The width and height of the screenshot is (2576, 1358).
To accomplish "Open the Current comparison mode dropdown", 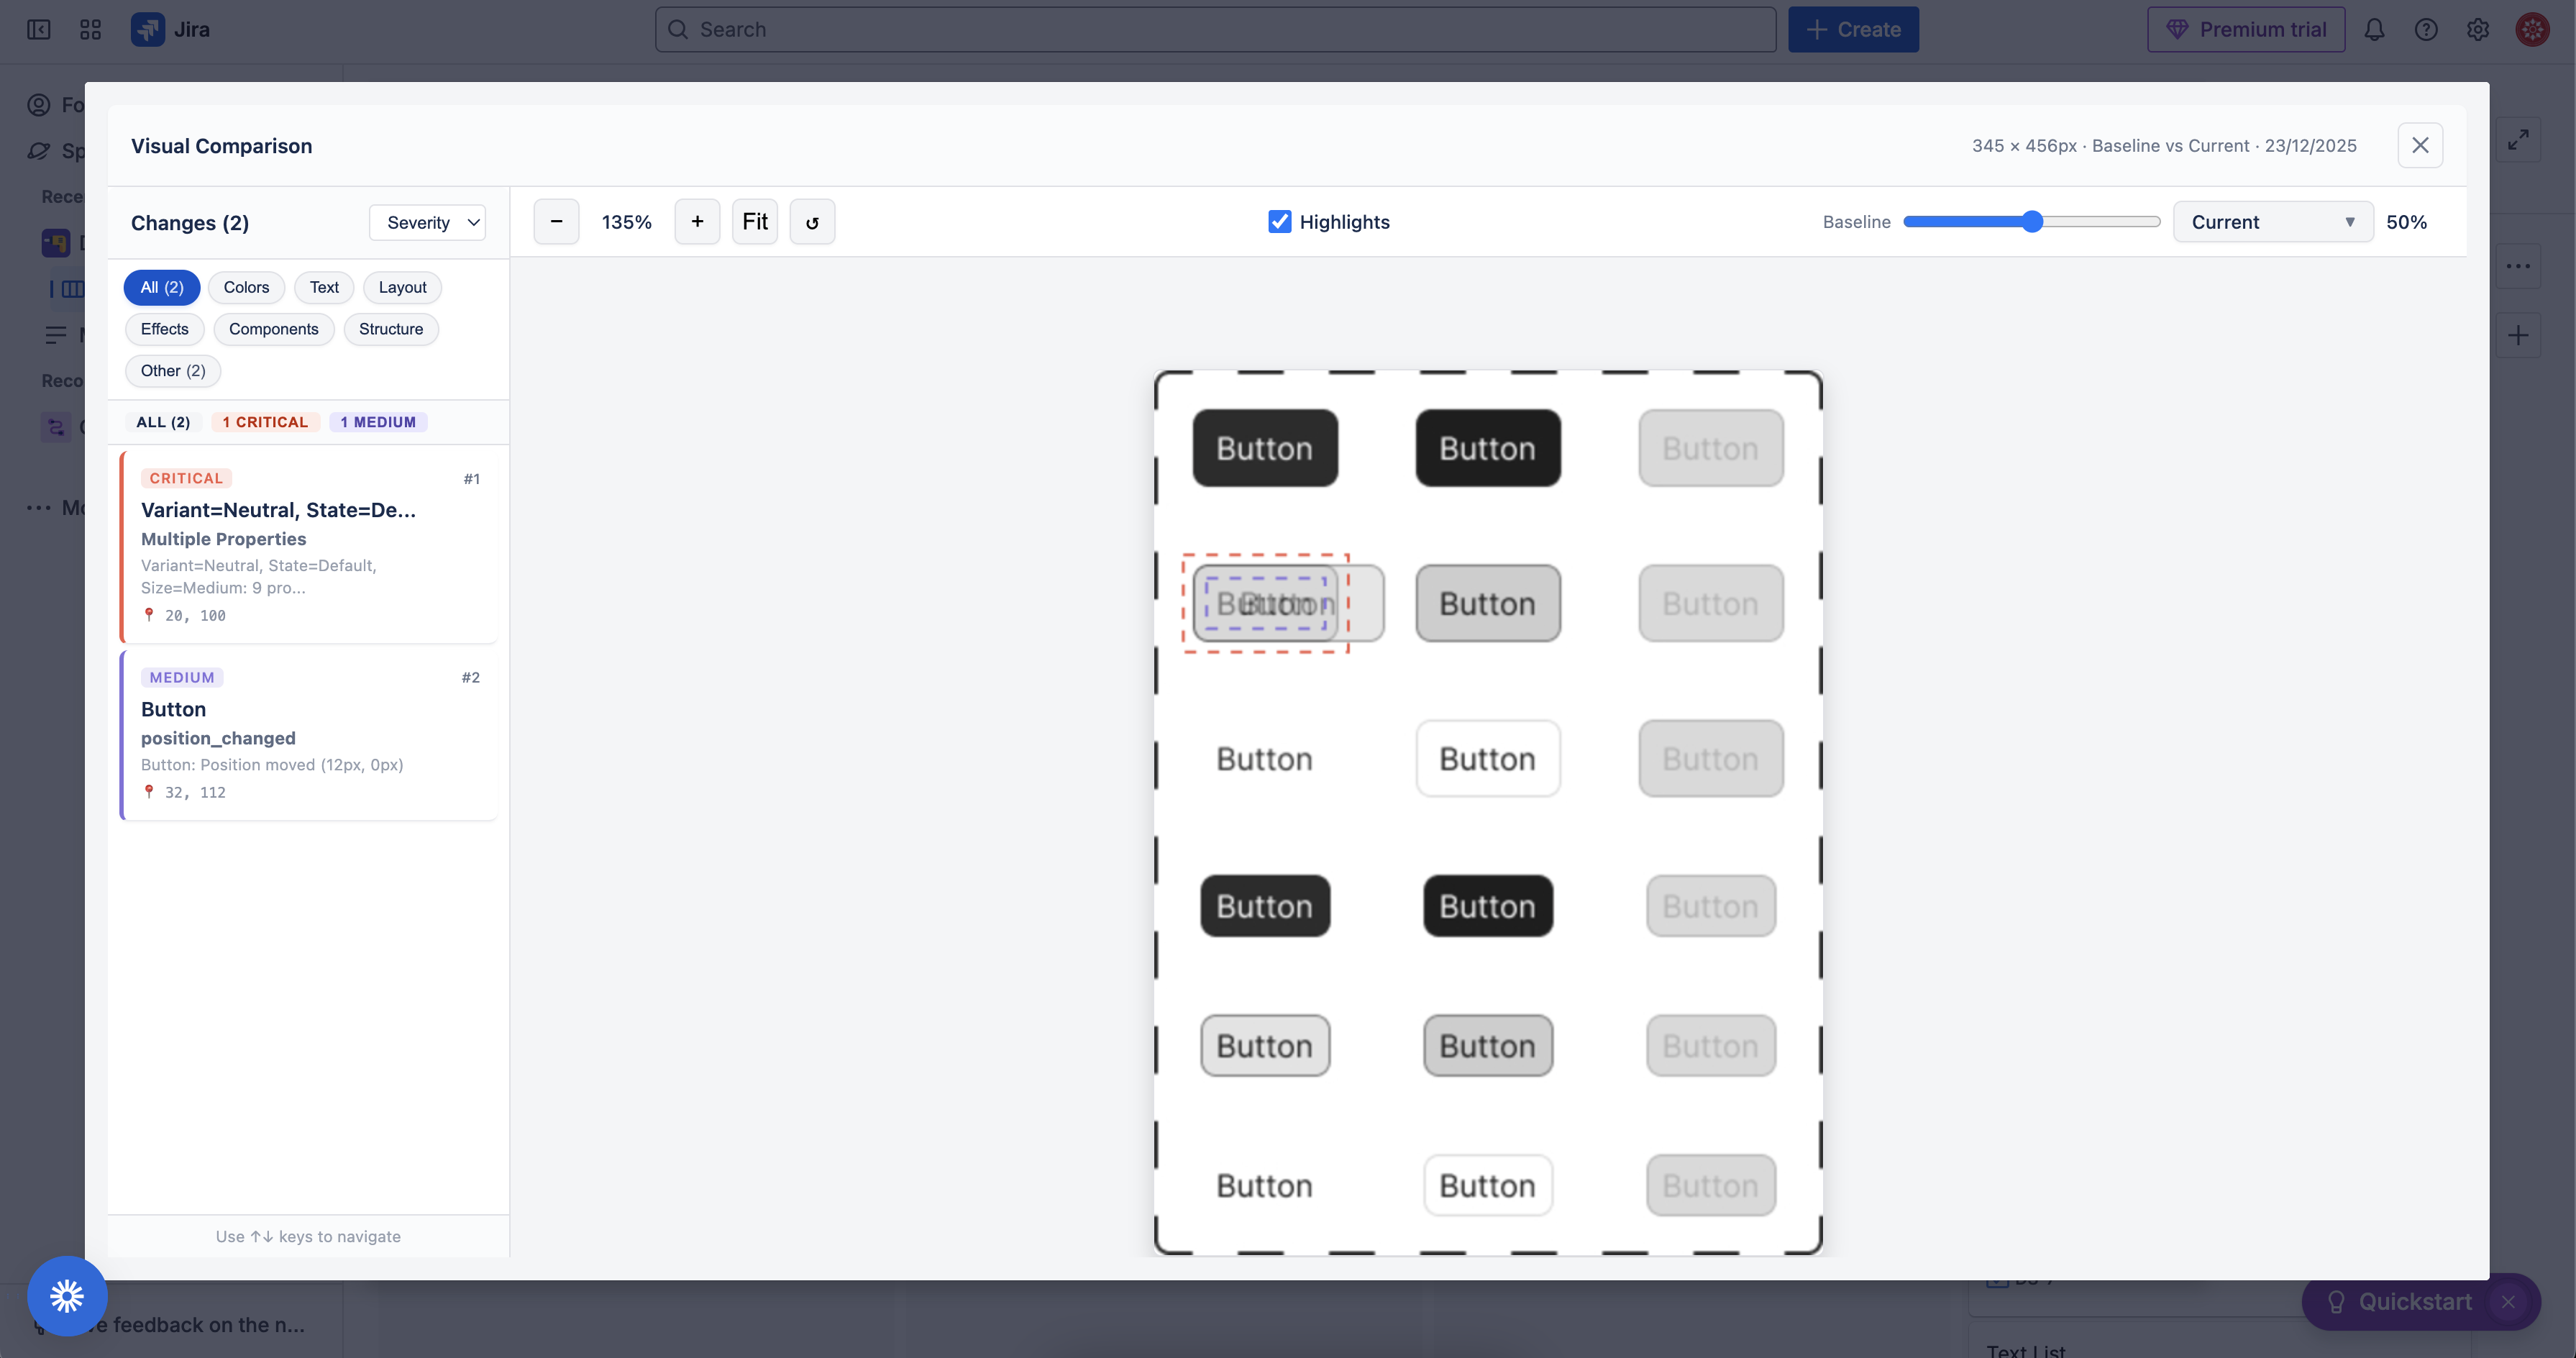I will 2272,222.
